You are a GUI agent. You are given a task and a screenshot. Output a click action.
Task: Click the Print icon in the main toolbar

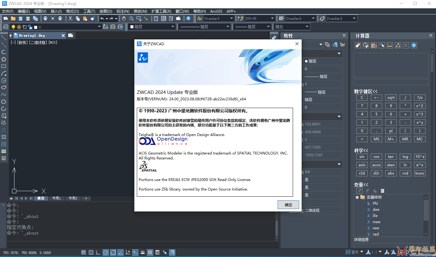click(x=45, y=18)
